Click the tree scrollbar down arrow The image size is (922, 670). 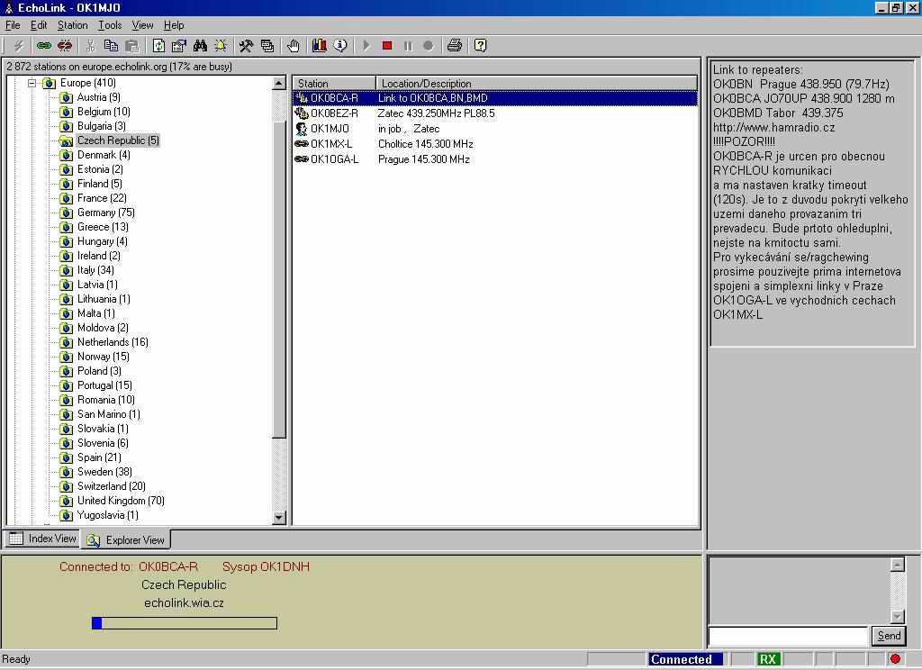(x=279, y=518)
